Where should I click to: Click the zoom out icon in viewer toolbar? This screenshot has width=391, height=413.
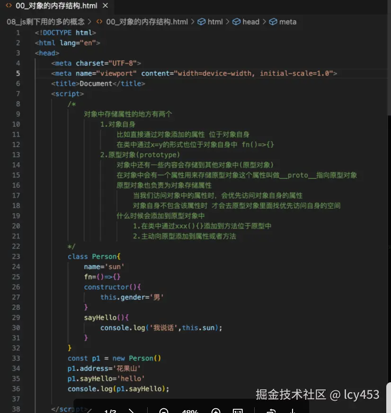click(x=164, y=411)
